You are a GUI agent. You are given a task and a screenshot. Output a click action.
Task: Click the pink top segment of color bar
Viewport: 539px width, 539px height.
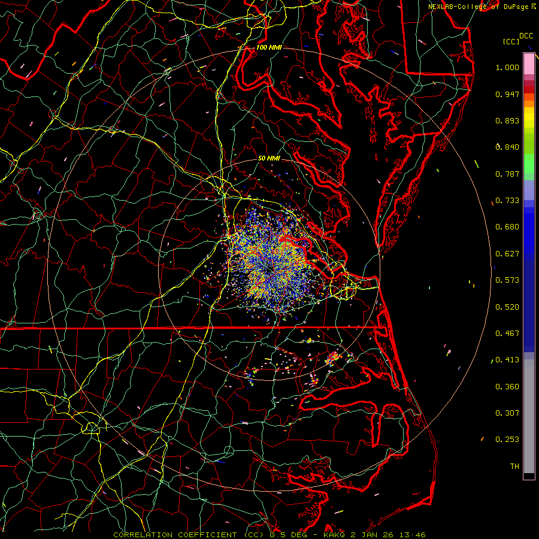(x=529, y=64)
